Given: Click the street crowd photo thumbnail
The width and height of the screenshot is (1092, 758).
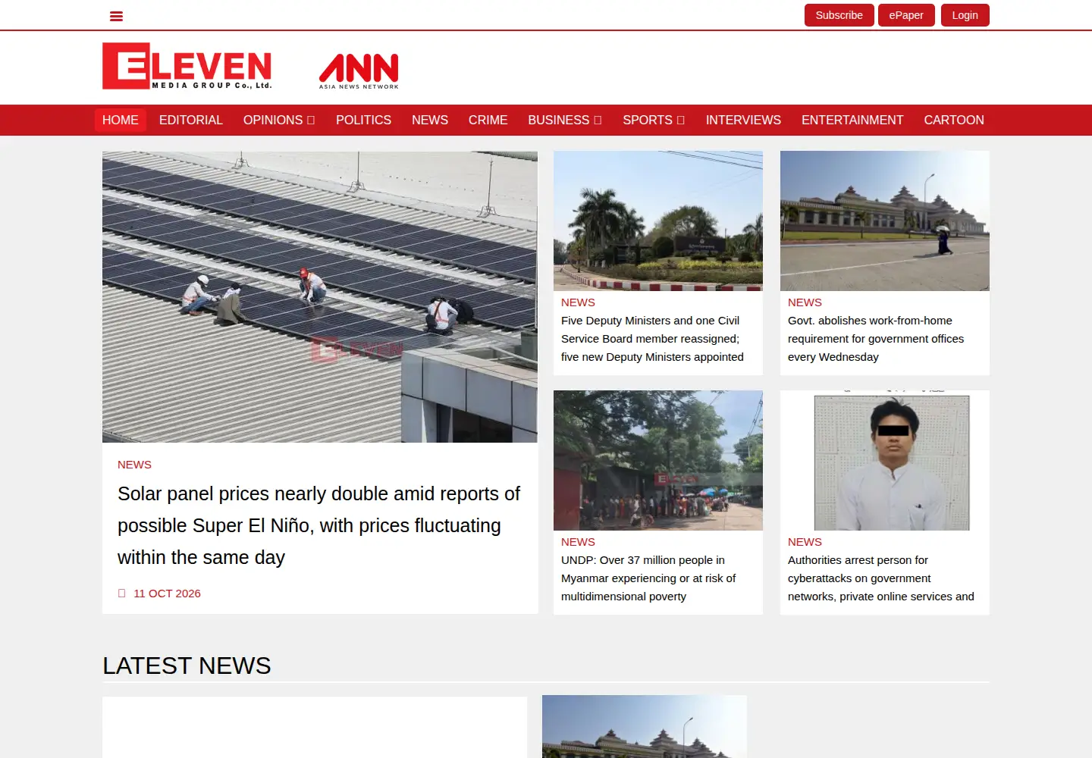Looking at the screenshot, I should pos(658,460).
